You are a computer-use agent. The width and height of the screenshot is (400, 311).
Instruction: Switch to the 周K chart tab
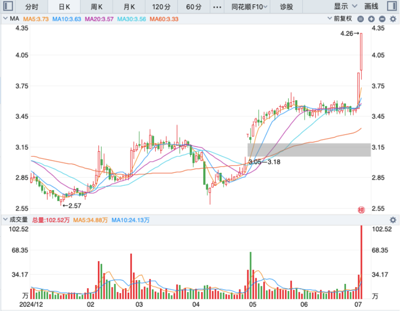click(x=96, y=7)
